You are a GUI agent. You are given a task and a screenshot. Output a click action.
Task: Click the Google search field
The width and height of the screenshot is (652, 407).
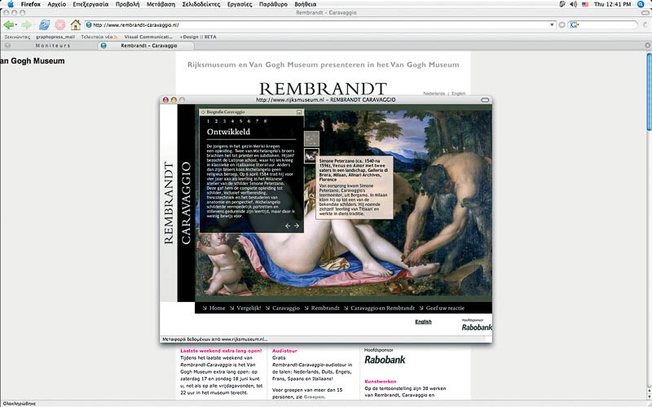pos(603,25)
